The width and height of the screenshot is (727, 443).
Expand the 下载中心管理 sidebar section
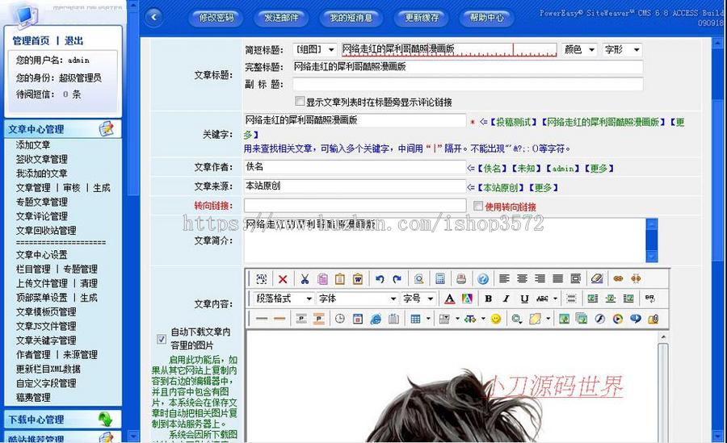click(x=63, y=420)
